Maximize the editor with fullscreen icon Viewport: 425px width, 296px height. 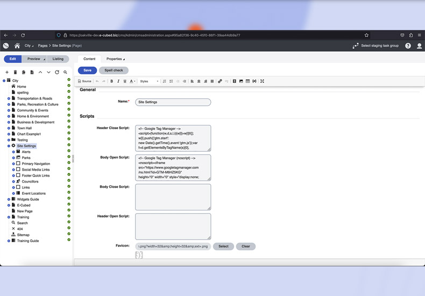pyautogui.click(x=262, y=81)
